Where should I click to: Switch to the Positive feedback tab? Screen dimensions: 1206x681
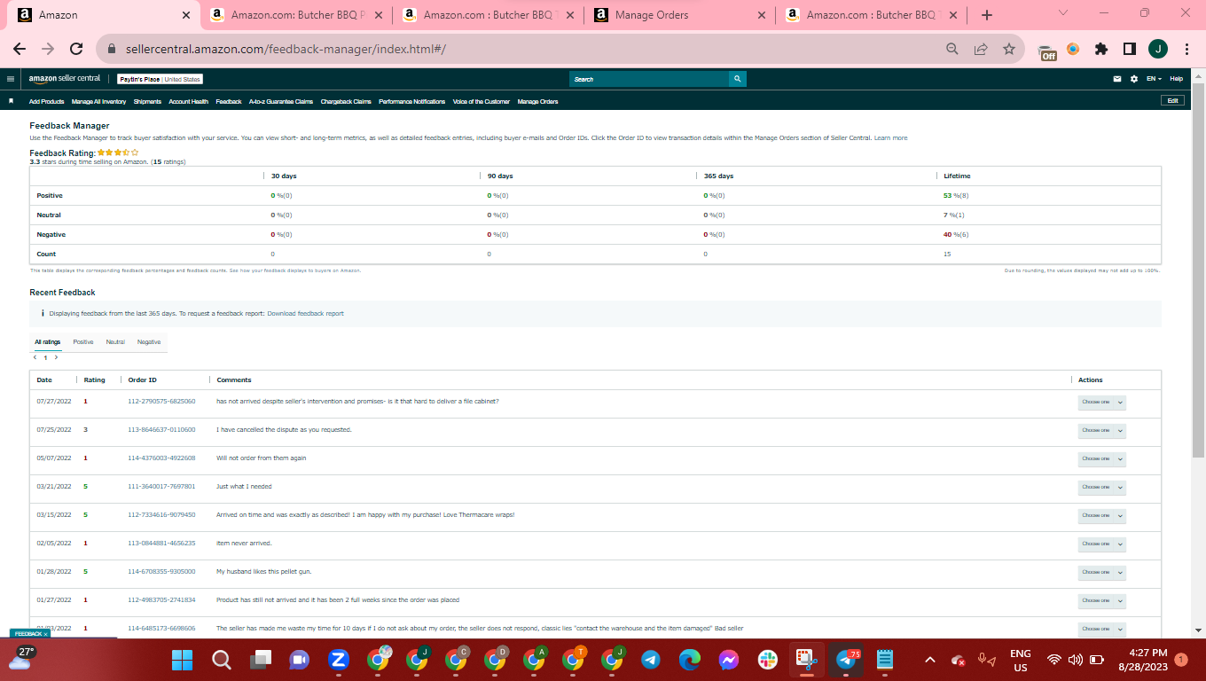coord(83,341)
